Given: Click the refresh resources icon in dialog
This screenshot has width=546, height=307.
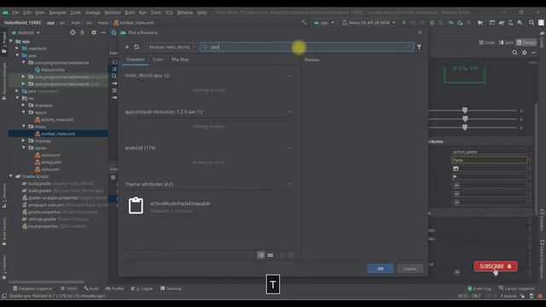Looking at the screenshot, I should click(x=136, y=47).
